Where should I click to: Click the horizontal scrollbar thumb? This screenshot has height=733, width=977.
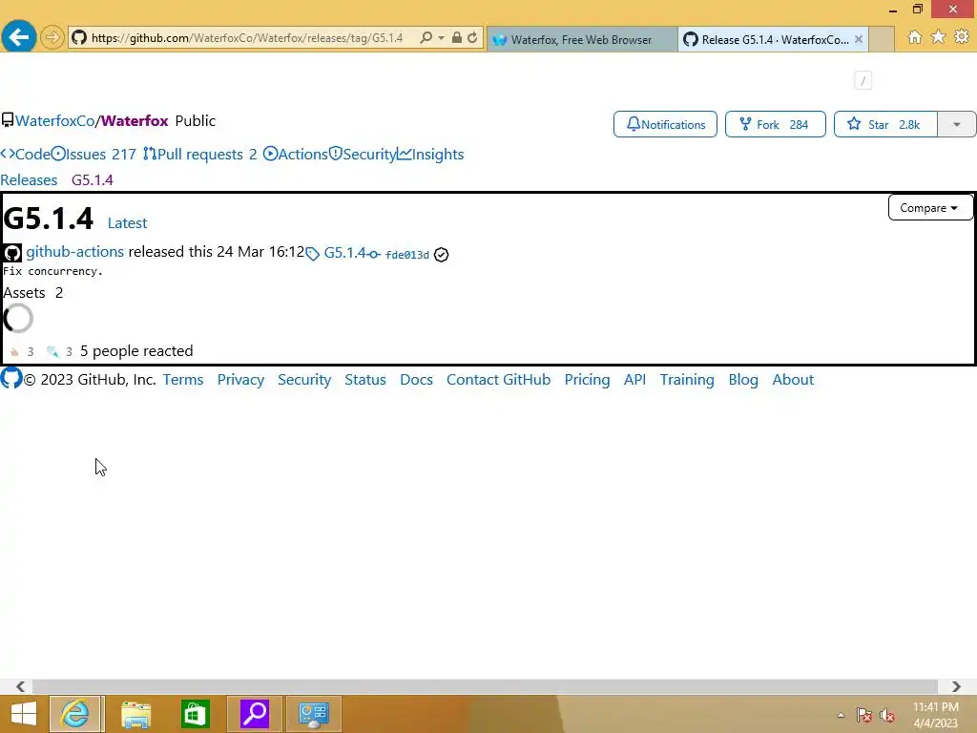pyautogui.click(x=485, y=686)
